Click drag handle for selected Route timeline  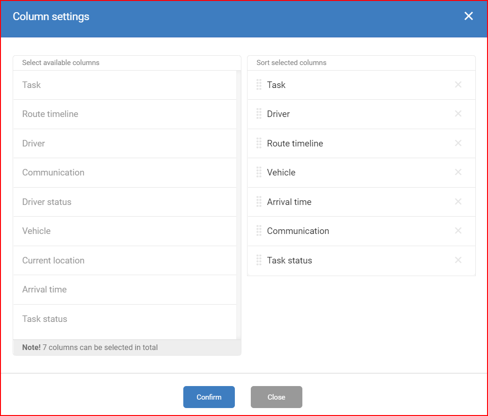click(x=259, y=143)
